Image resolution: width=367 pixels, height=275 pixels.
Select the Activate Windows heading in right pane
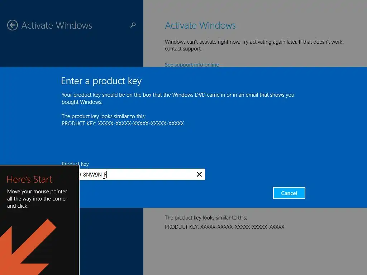[x=200, y=25]
